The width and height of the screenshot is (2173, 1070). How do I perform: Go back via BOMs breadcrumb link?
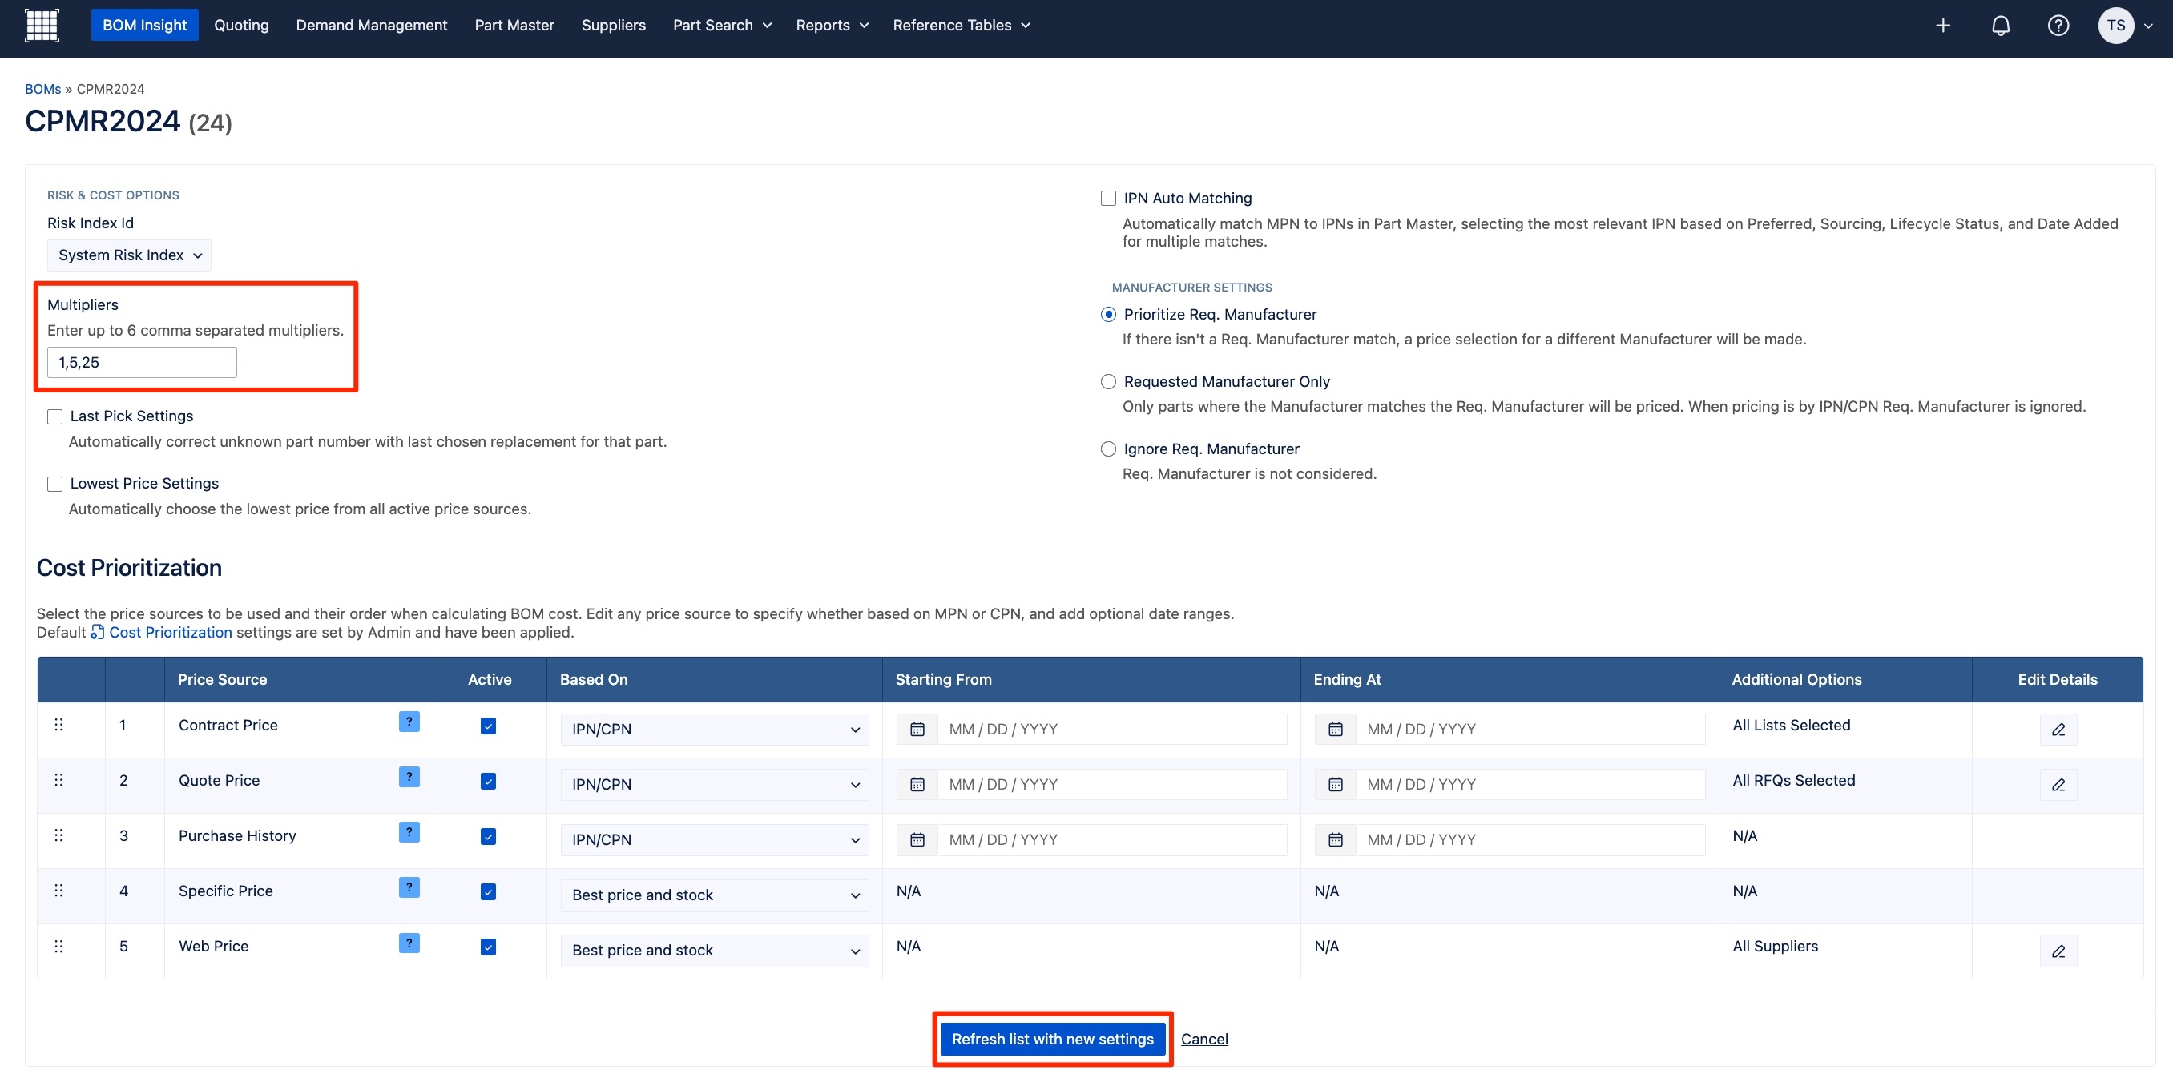click(x=43, y=90)
